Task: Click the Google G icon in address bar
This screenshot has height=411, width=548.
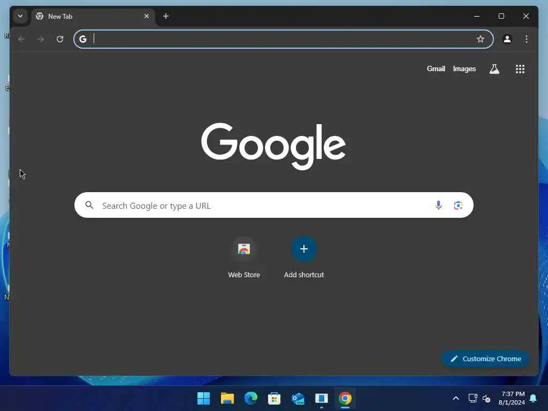Action: (83, 39)
